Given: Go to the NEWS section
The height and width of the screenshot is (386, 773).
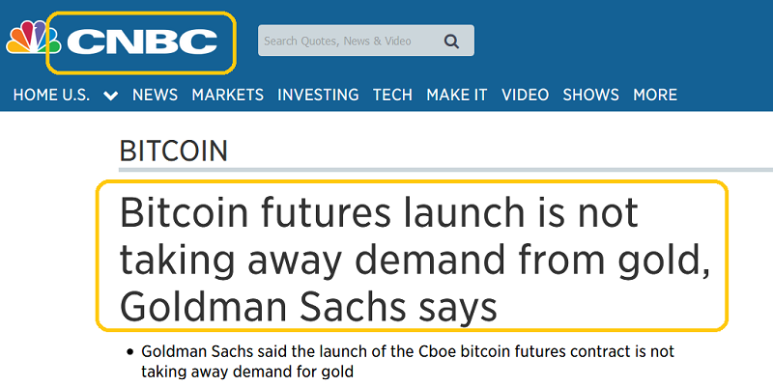Looking at the screenshot, I should pyautogui.click(x=155, y=95).
